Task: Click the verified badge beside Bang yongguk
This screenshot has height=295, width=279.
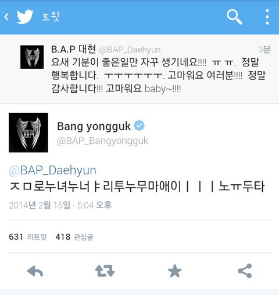Action: tap(139, 125)
